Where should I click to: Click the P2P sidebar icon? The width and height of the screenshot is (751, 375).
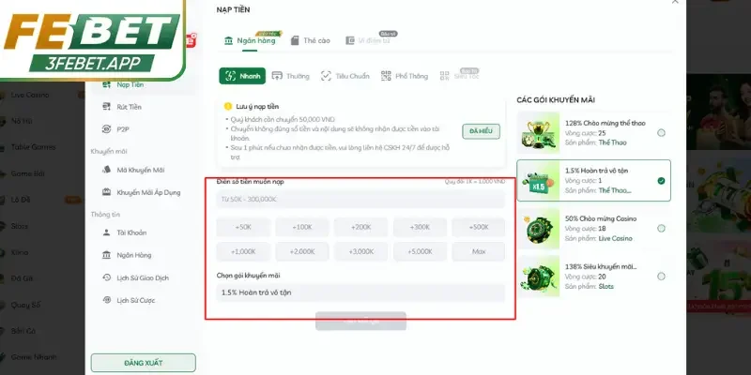(x=107, y=129)
